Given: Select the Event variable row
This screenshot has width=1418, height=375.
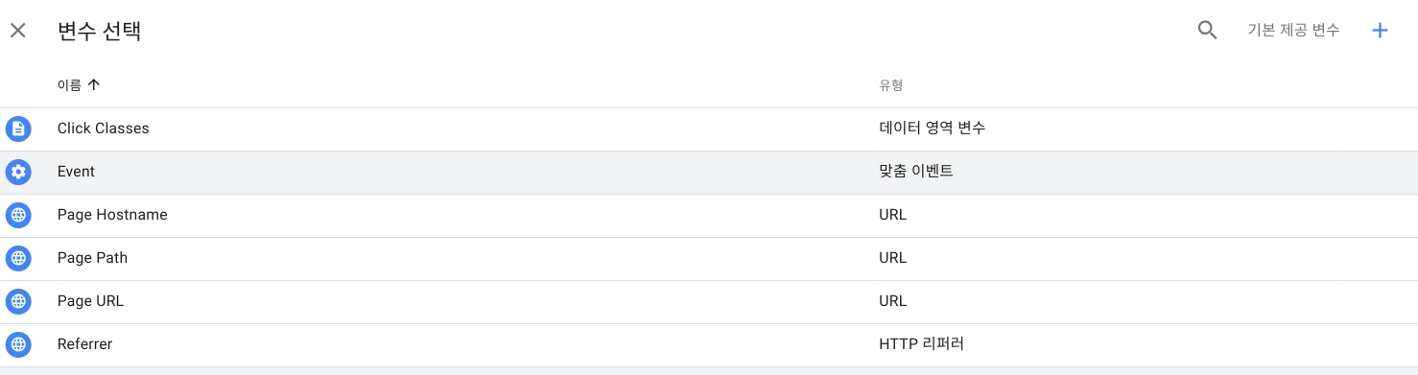Looking at the screenshot, I should [x=709, y=172].
